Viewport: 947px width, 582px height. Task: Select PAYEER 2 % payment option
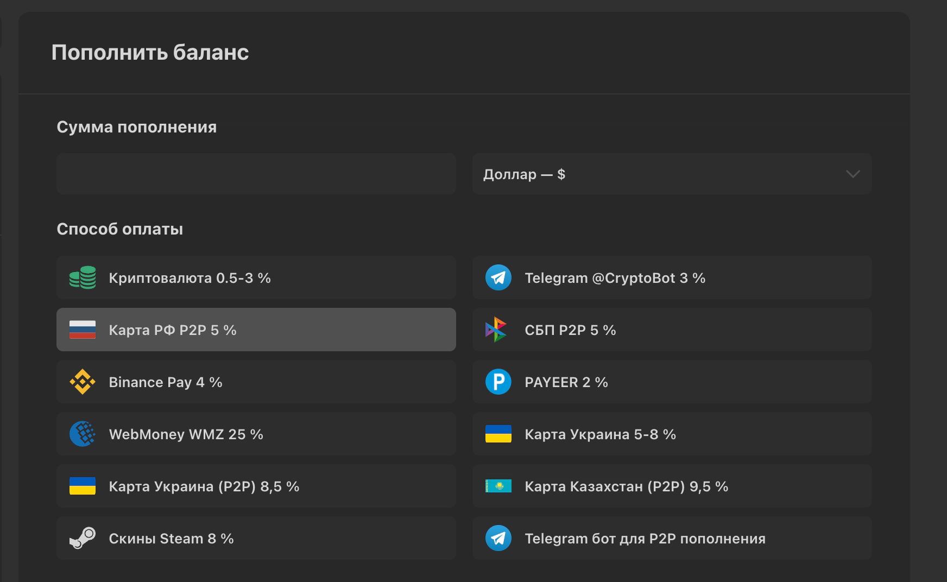point(671,382)
